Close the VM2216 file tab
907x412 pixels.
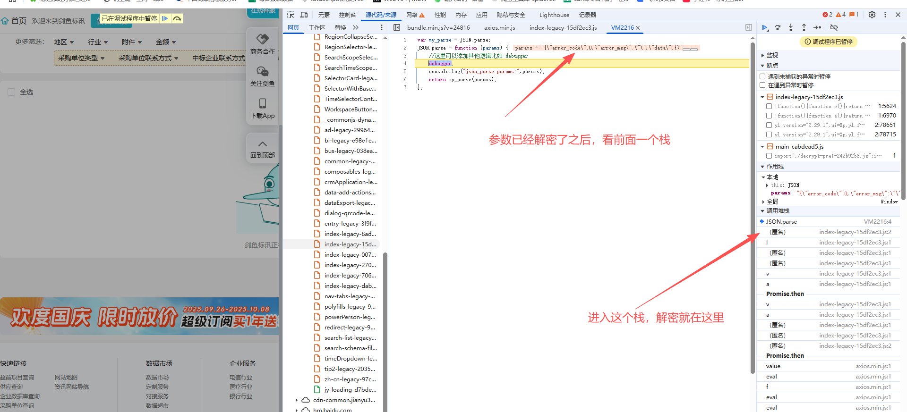click(x=638, y=28)
